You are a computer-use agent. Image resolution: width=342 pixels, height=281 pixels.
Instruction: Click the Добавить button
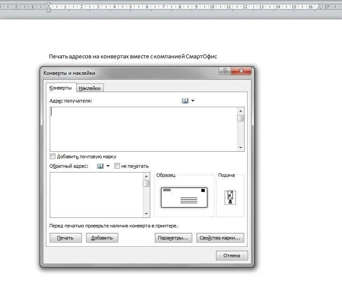[102, 238]
